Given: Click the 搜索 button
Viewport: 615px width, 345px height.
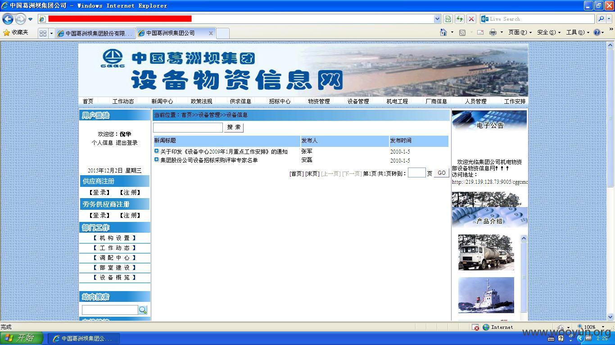Looking at the screenshot, I should click(x=234, y=128).
